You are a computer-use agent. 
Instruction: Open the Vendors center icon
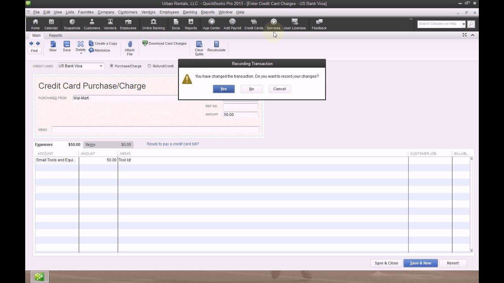pos(110,24)
